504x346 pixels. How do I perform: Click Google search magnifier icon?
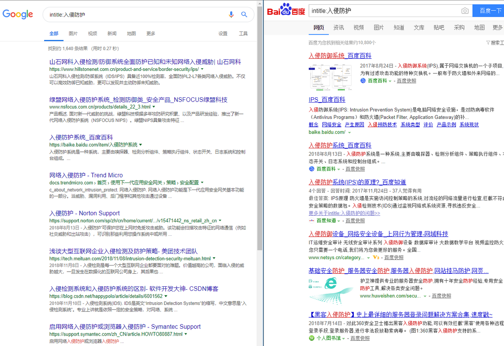coord(244,14)
